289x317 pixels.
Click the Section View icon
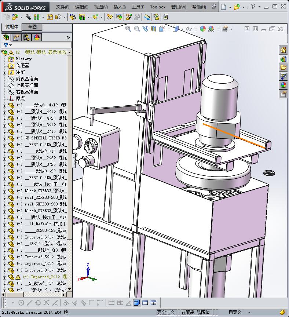tap(154, 29)
